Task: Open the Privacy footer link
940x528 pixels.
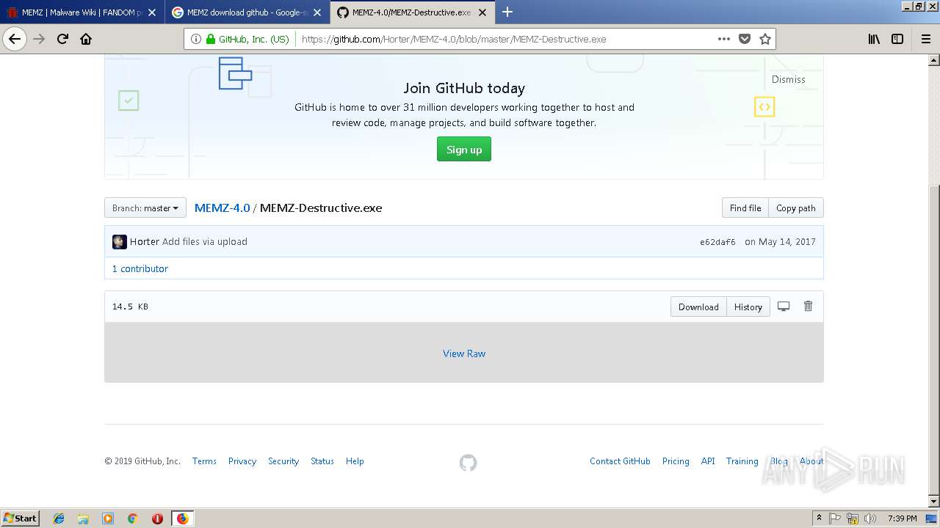Action: pyautogui.click(x=242, y=461)
